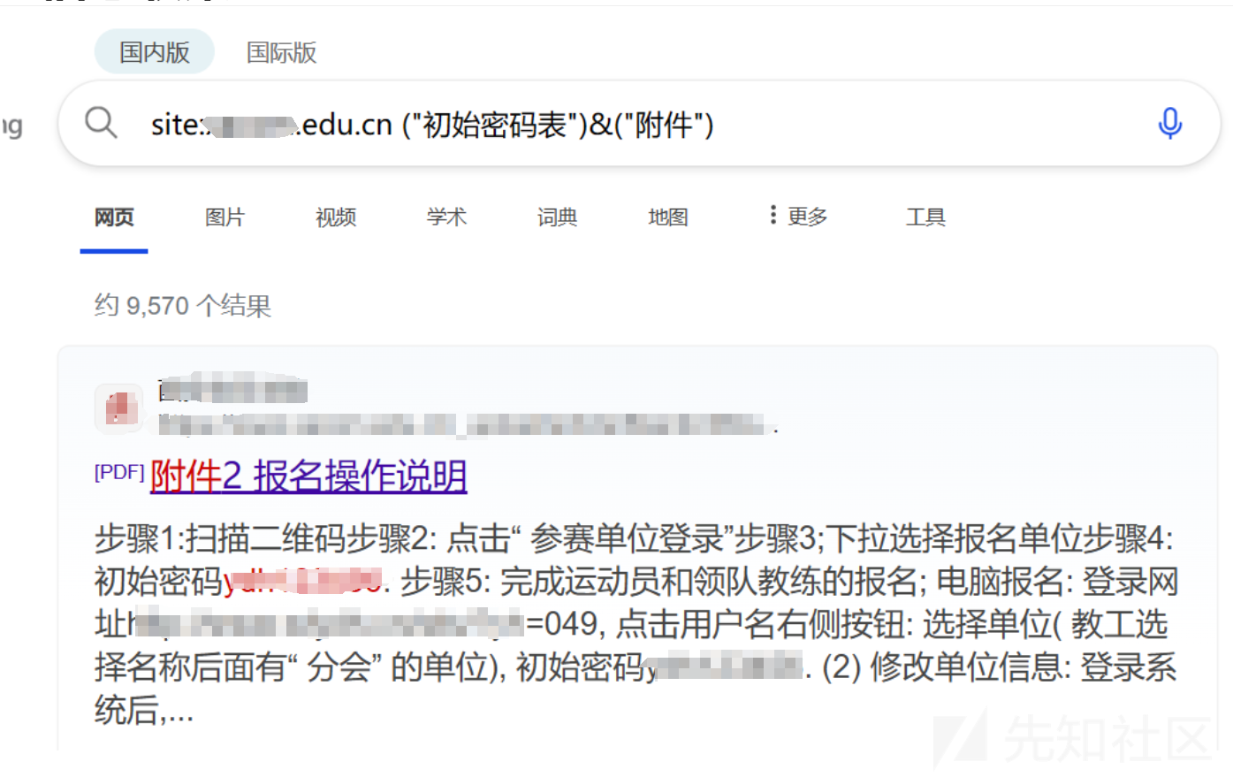Open the three-dot 更多 menu

[798, 216]
